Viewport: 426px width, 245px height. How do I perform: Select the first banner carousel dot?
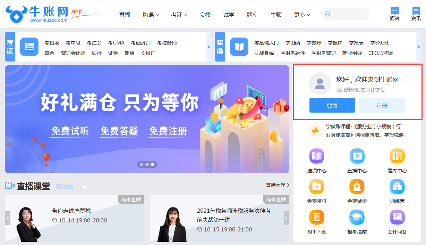(x=141, y=164)
